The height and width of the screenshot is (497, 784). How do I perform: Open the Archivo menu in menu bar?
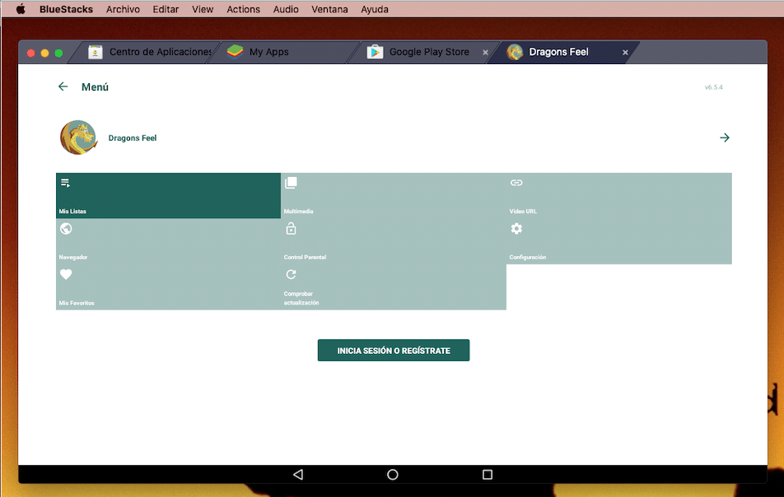(123, 9)
